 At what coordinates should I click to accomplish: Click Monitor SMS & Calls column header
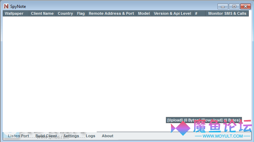(227, 13)
